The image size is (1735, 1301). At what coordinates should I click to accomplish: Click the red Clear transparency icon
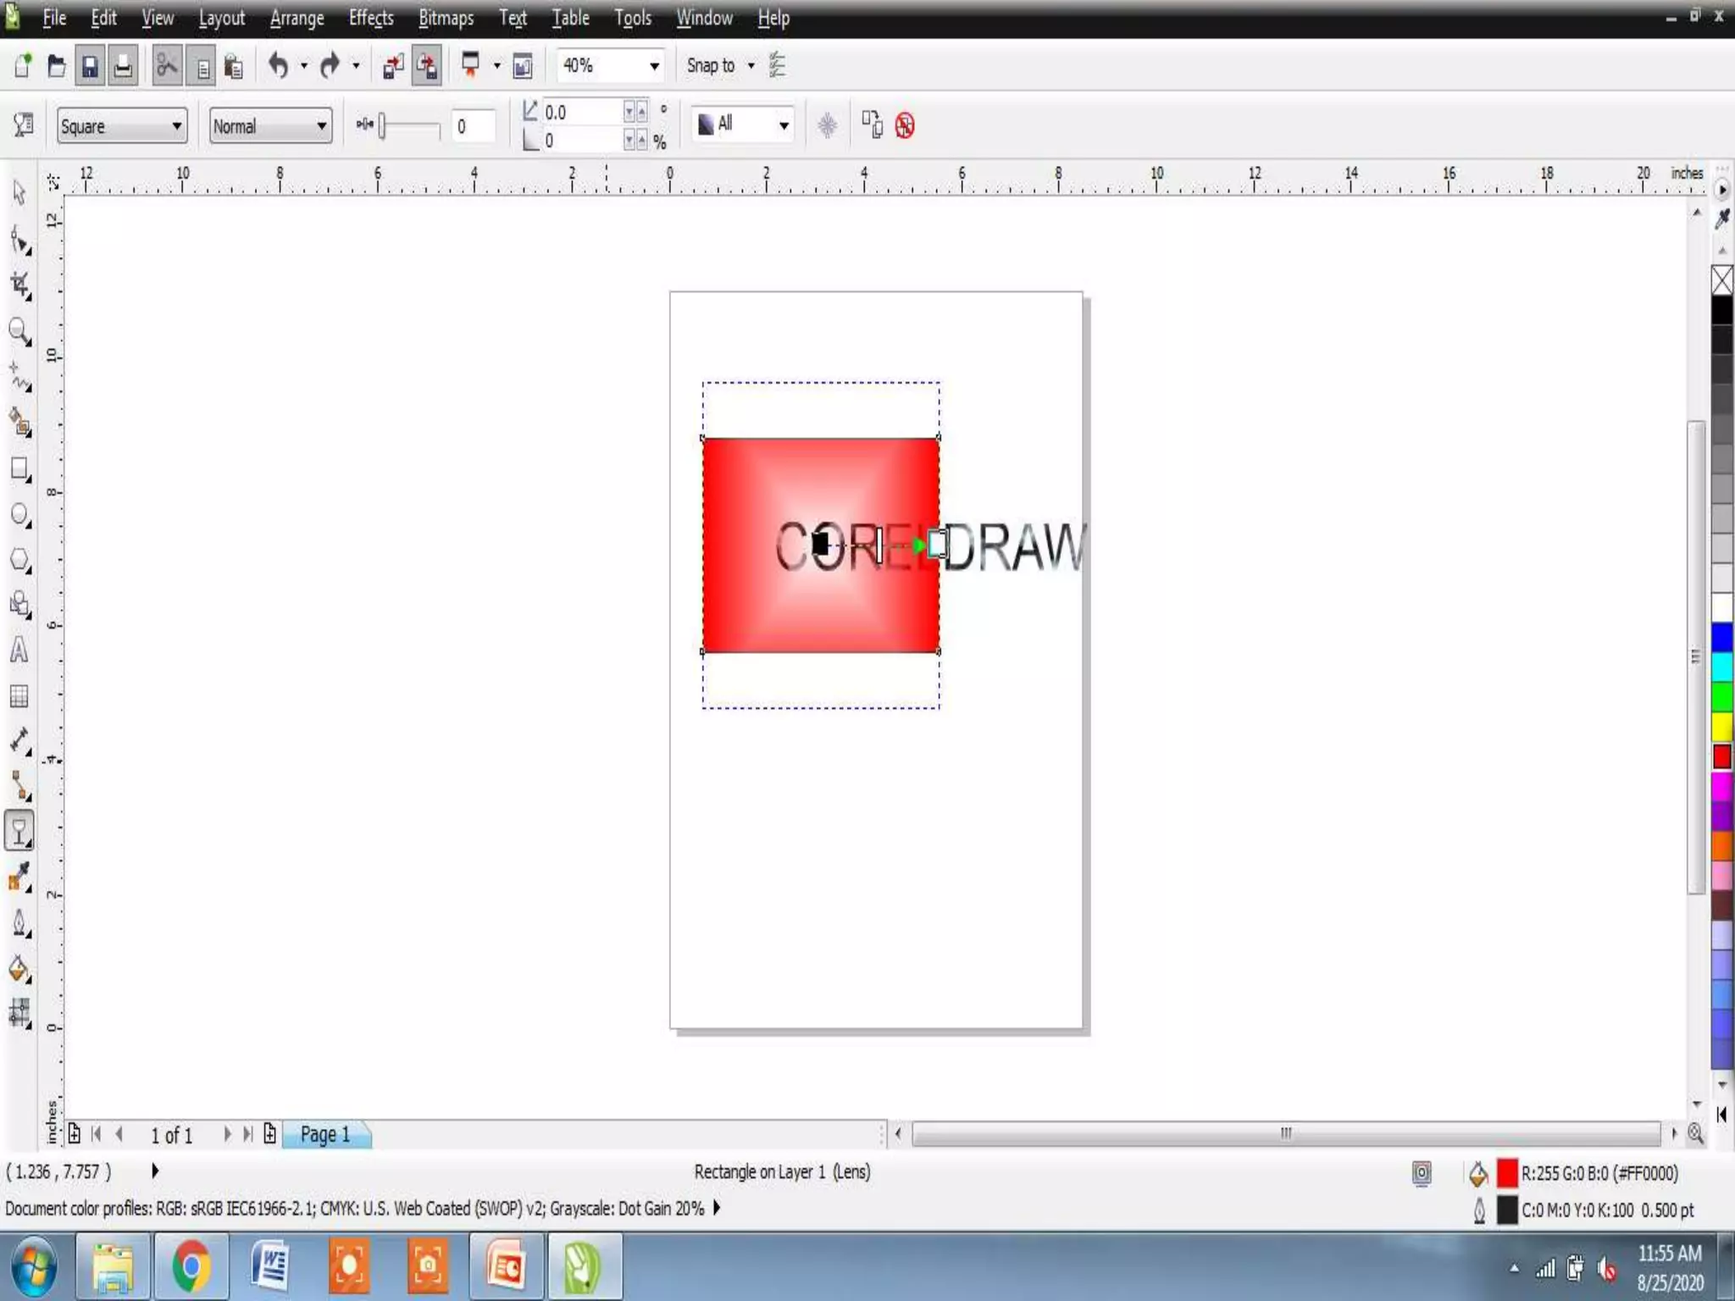pyautogui.click(x=905, y=126)
